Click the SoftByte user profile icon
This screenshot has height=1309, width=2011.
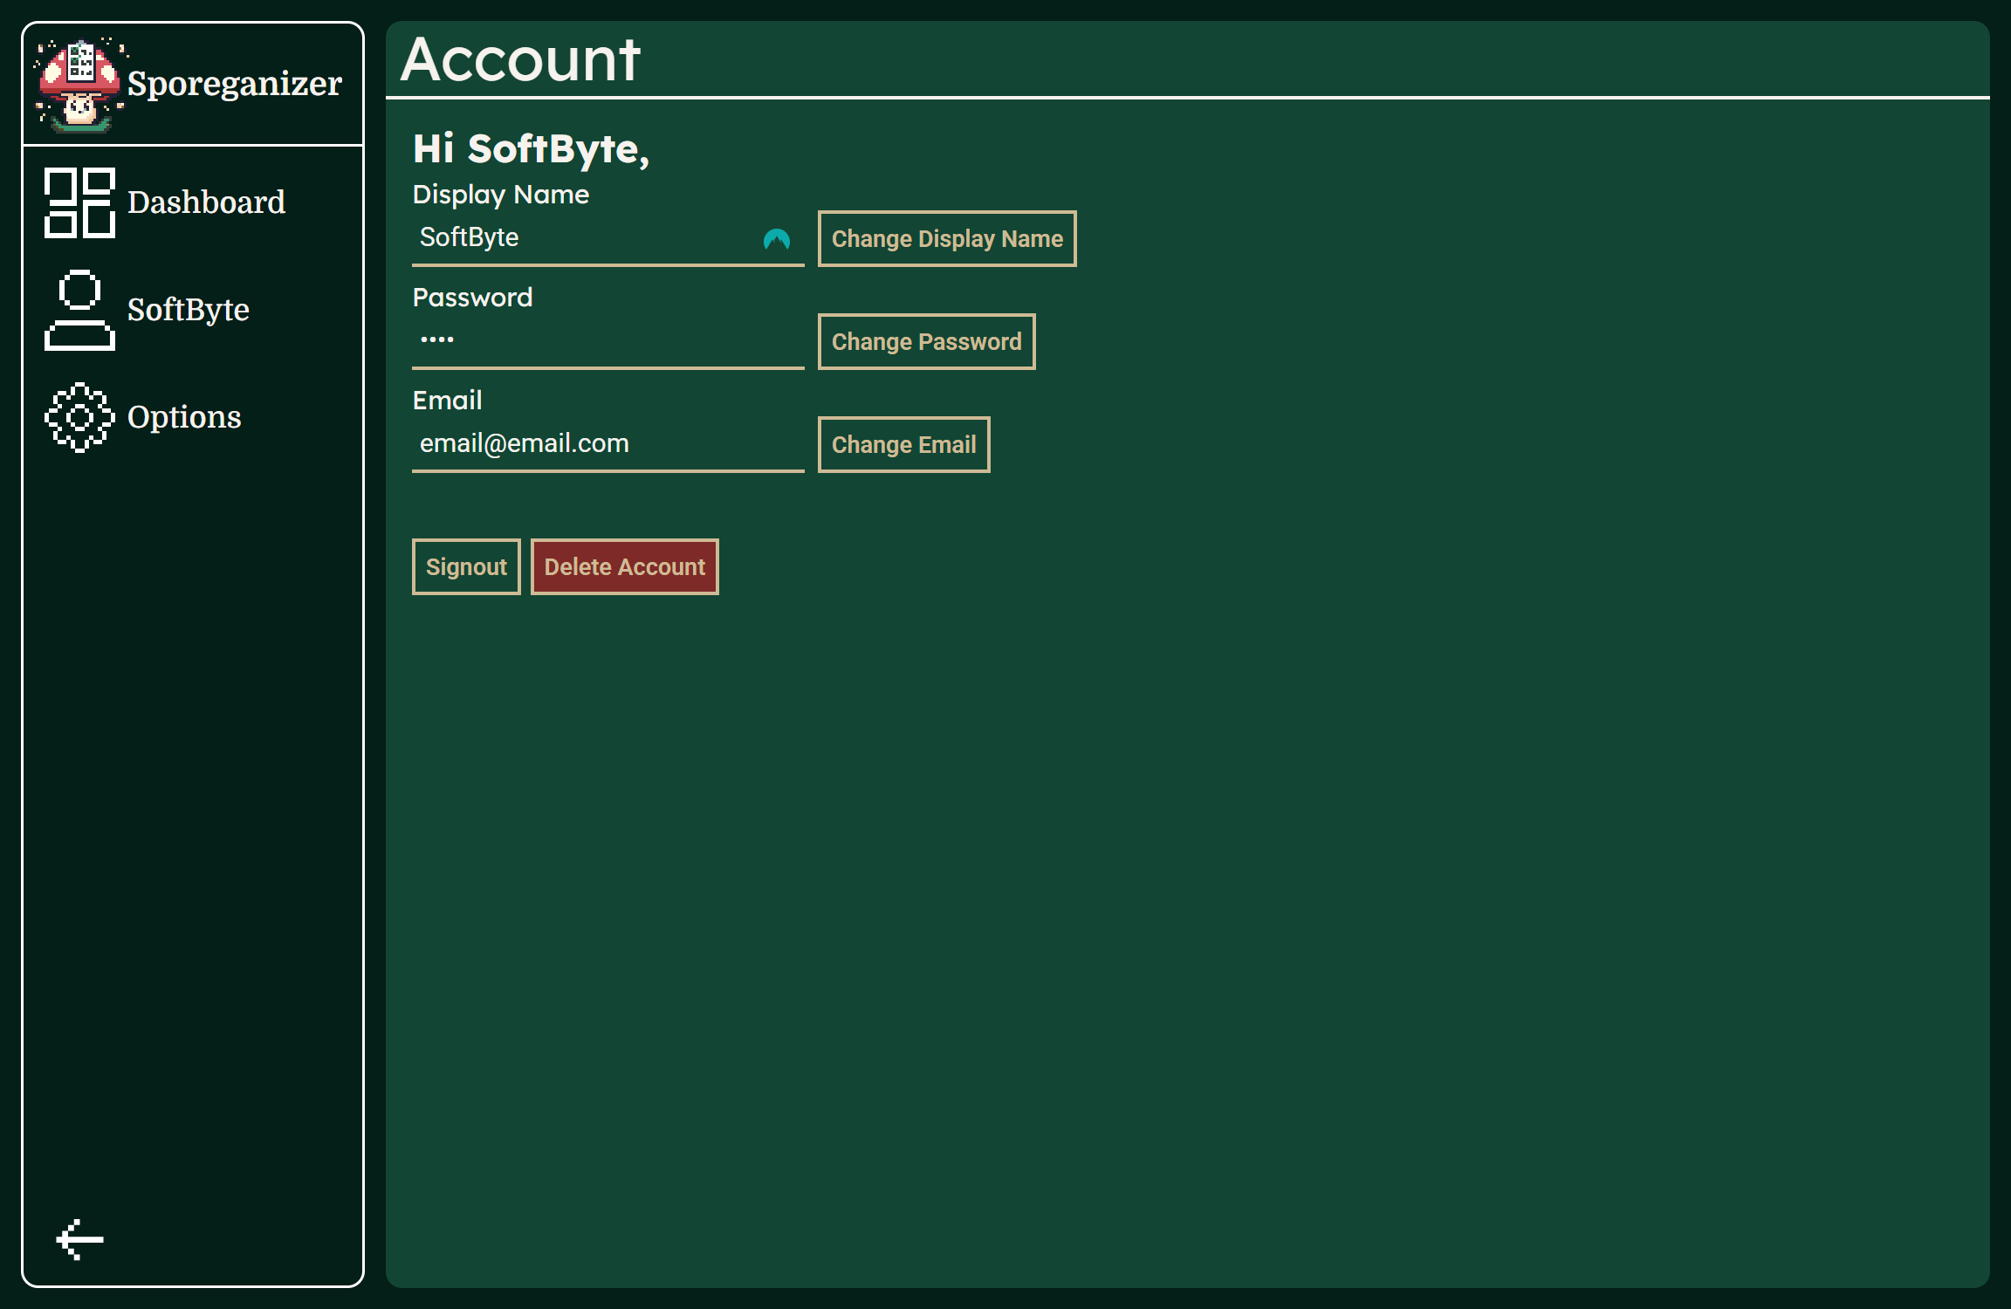click(79, 310)
